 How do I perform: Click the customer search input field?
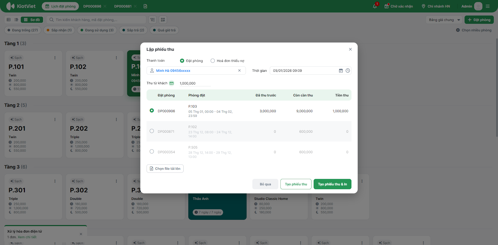(x=96, y=20)
